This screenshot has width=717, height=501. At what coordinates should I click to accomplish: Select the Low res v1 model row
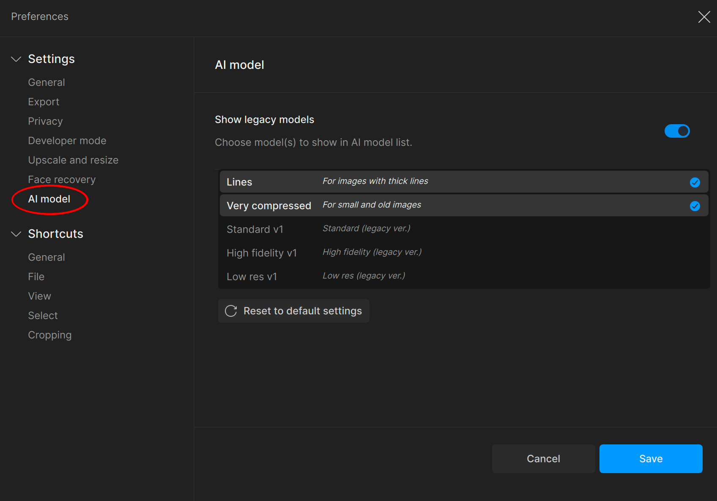464,276
